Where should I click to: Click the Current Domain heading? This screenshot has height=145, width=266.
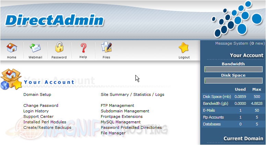(x=243, y=138)
